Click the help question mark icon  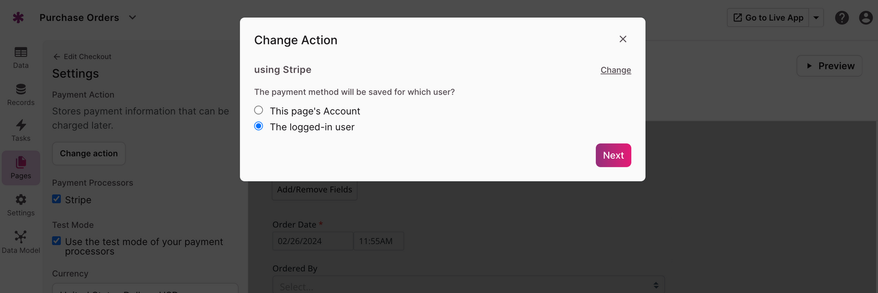[842, 18]
